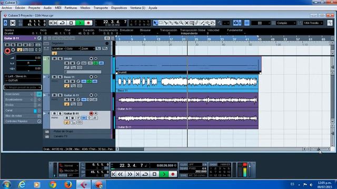Select the Line tool
The width and height of the screenshot is (337, 189).
pyautogui.click(x=202, y=23)
